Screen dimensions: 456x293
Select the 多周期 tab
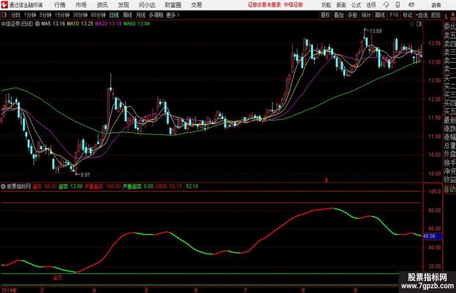click(156, 15)
